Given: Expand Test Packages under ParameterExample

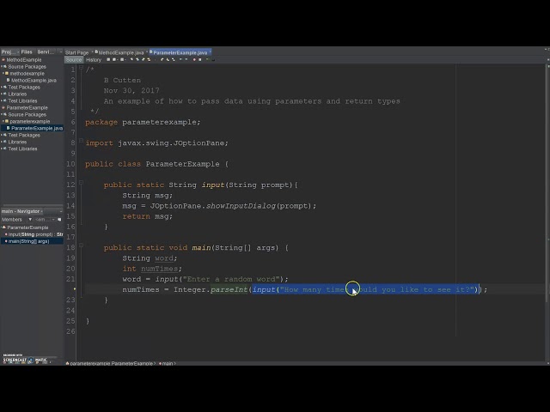Looking at the screenshot, I should coord(2,136).
